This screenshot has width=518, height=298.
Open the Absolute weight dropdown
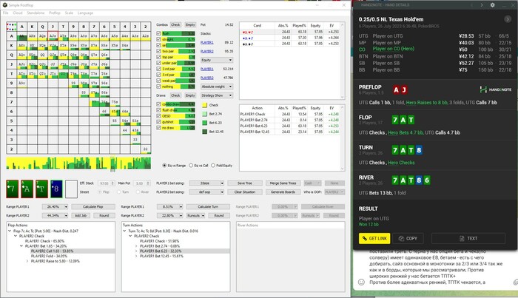217,87
